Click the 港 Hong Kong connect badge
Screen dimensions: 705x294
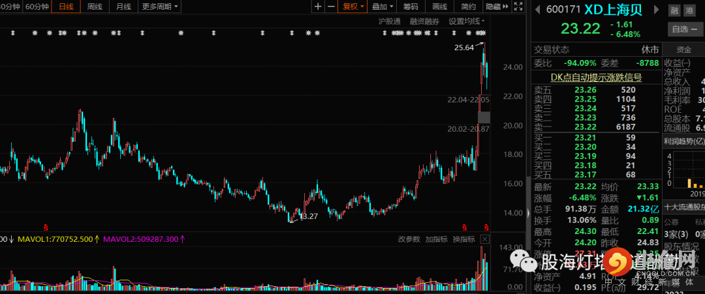(689, 10)
